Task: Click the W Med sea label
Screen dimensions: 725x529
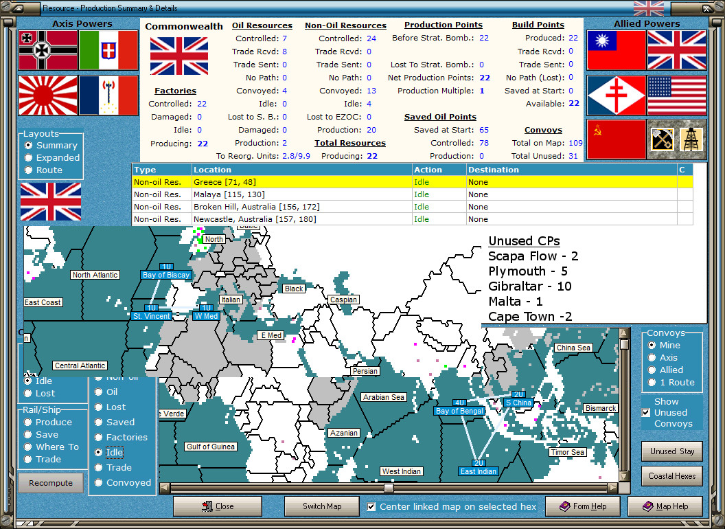Action: coord(206,316)
